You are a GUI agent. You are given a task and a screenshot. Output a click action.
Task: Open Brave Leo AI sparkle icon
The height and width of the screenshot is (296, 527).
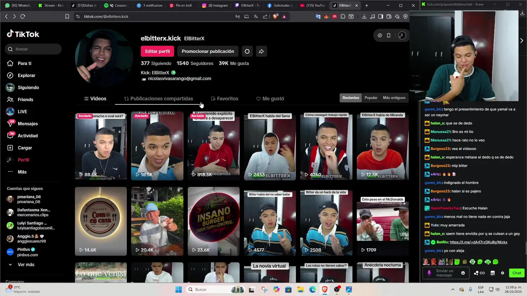(x=397, y=16)
